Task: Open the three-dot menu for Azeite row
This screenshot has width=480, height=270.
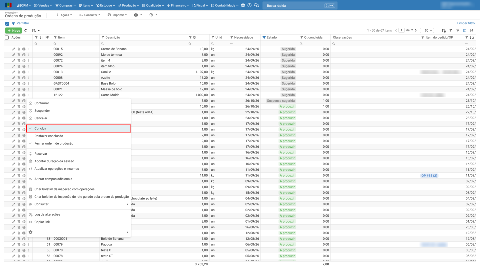Action: (29, 78)
